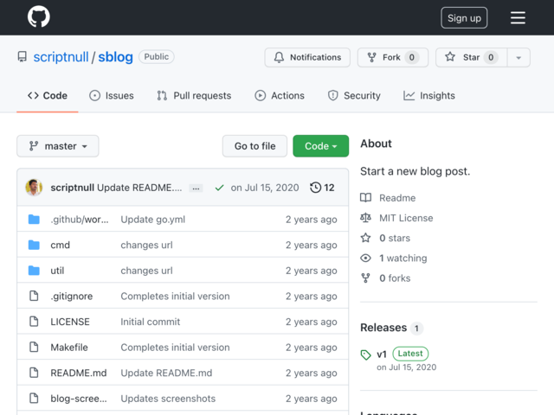Open the Update README commit message

(139, 188)
